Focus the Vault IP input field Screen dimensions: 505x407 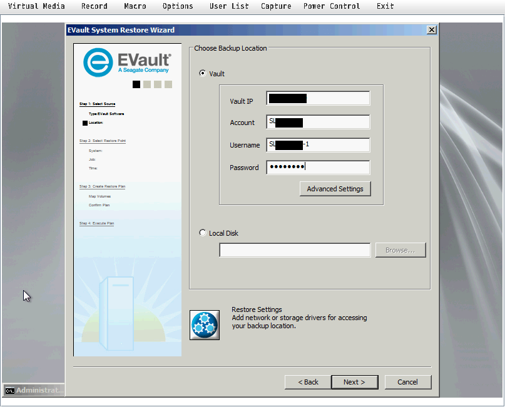click(x=318, y=98)
